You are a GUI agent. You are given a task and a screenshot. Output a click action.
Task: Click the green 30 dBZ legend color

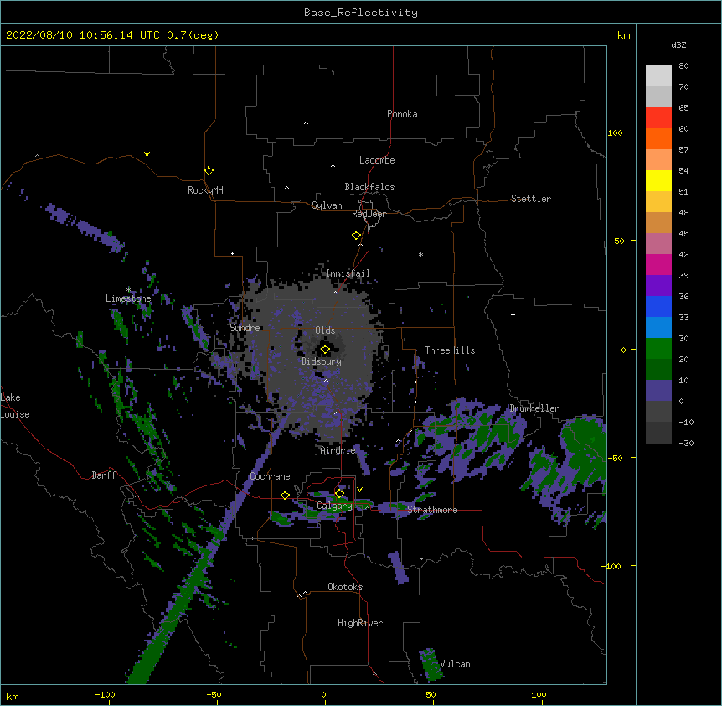tap(658, 349)
